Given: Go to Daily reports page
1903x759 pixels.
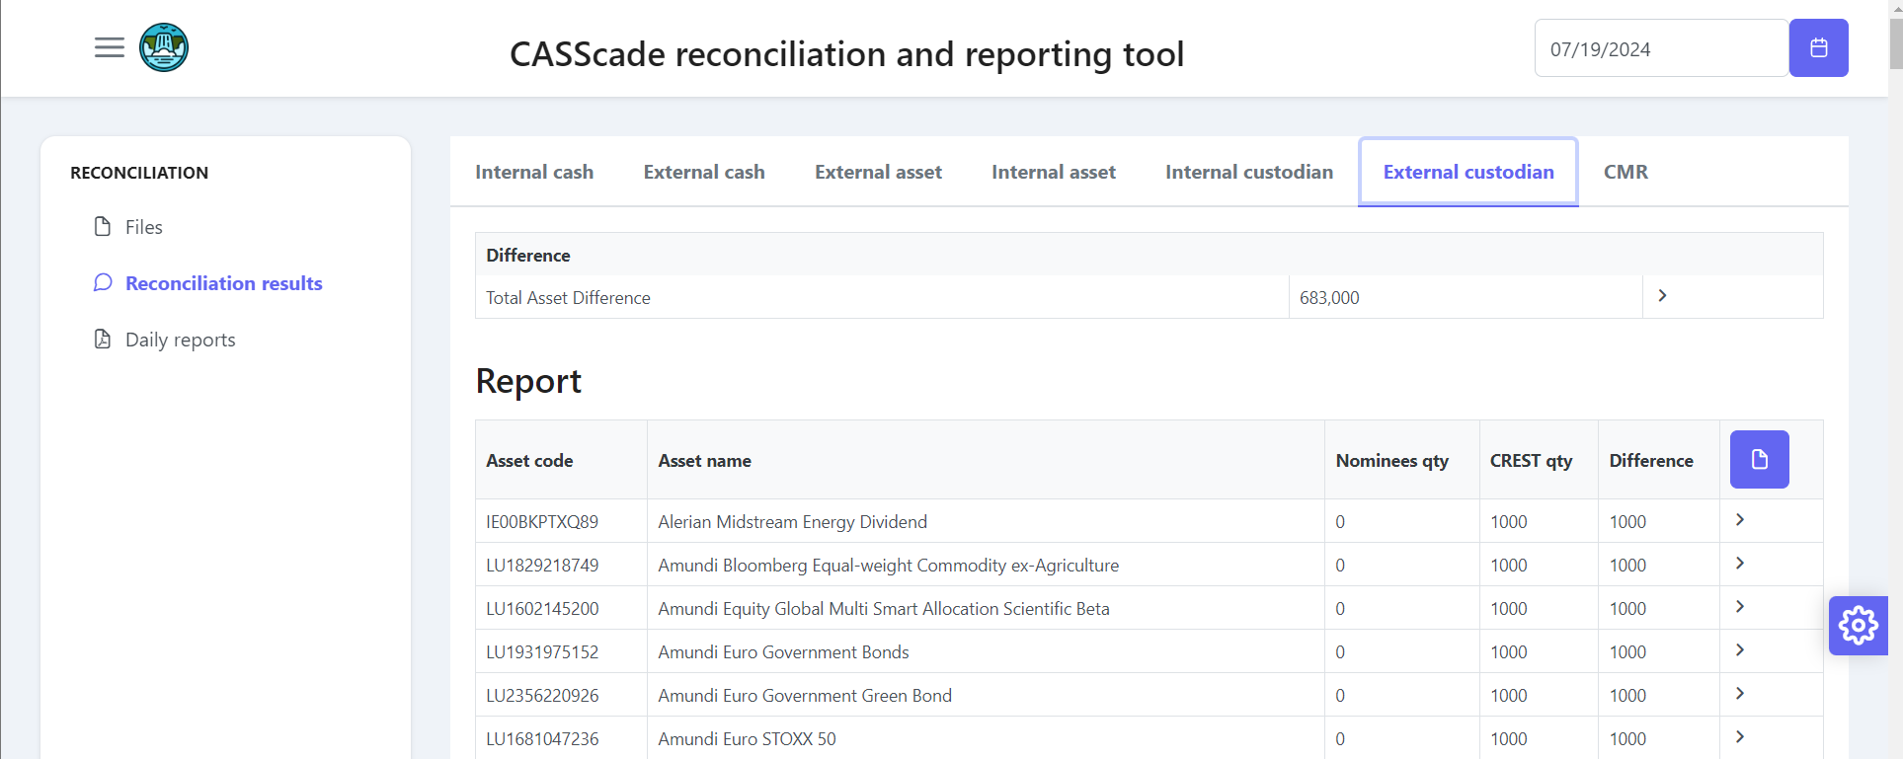Looking at the screenshot, I should pyautogui.click(x=180, y=340).
